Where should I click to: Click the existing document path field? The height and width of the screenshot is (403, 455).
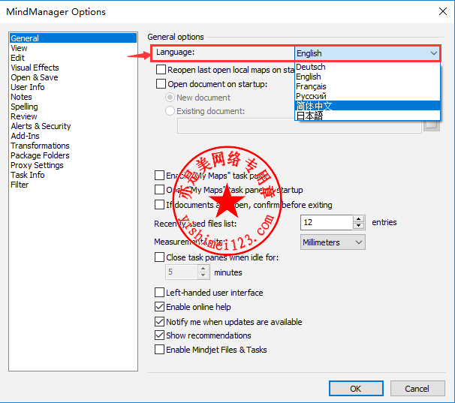[300, 127]
